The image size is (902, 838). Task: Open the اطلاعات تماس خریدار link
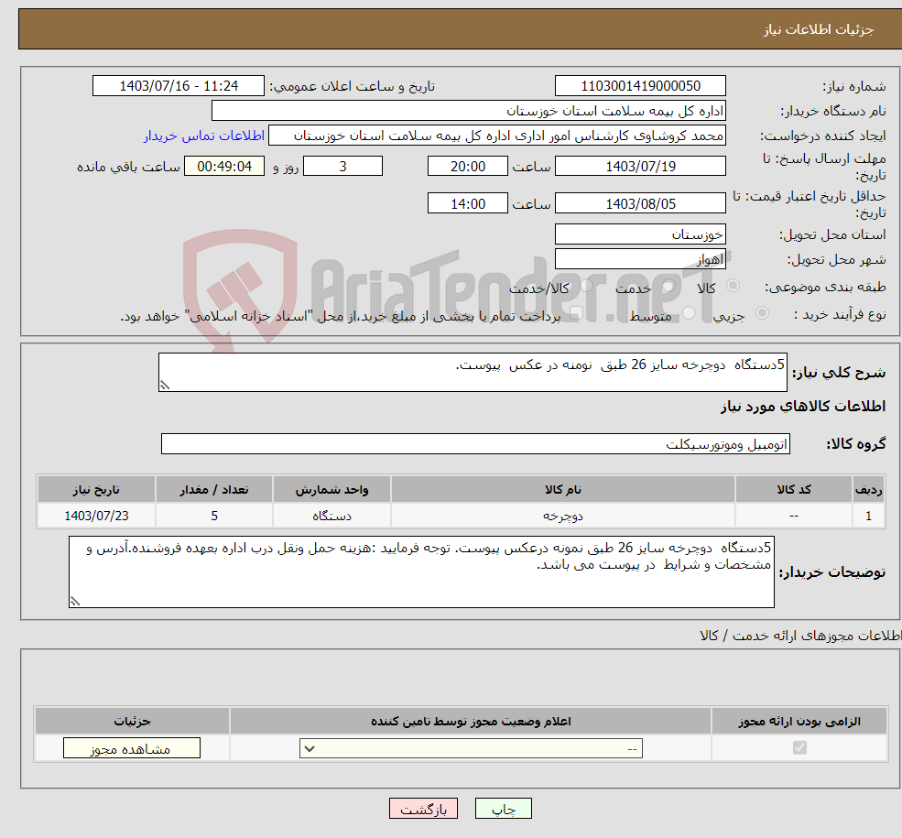[x=204, y=136]
